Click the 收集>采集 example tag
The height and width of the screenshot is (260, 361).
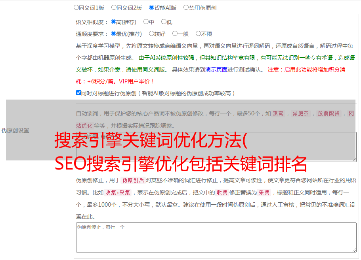118,192
